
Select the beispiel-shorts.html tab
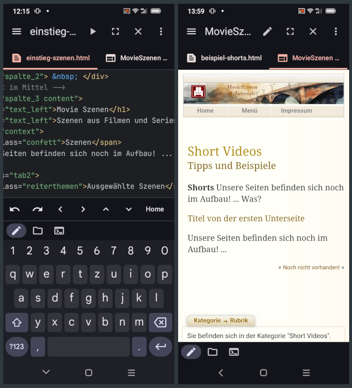tap(224, 58)
